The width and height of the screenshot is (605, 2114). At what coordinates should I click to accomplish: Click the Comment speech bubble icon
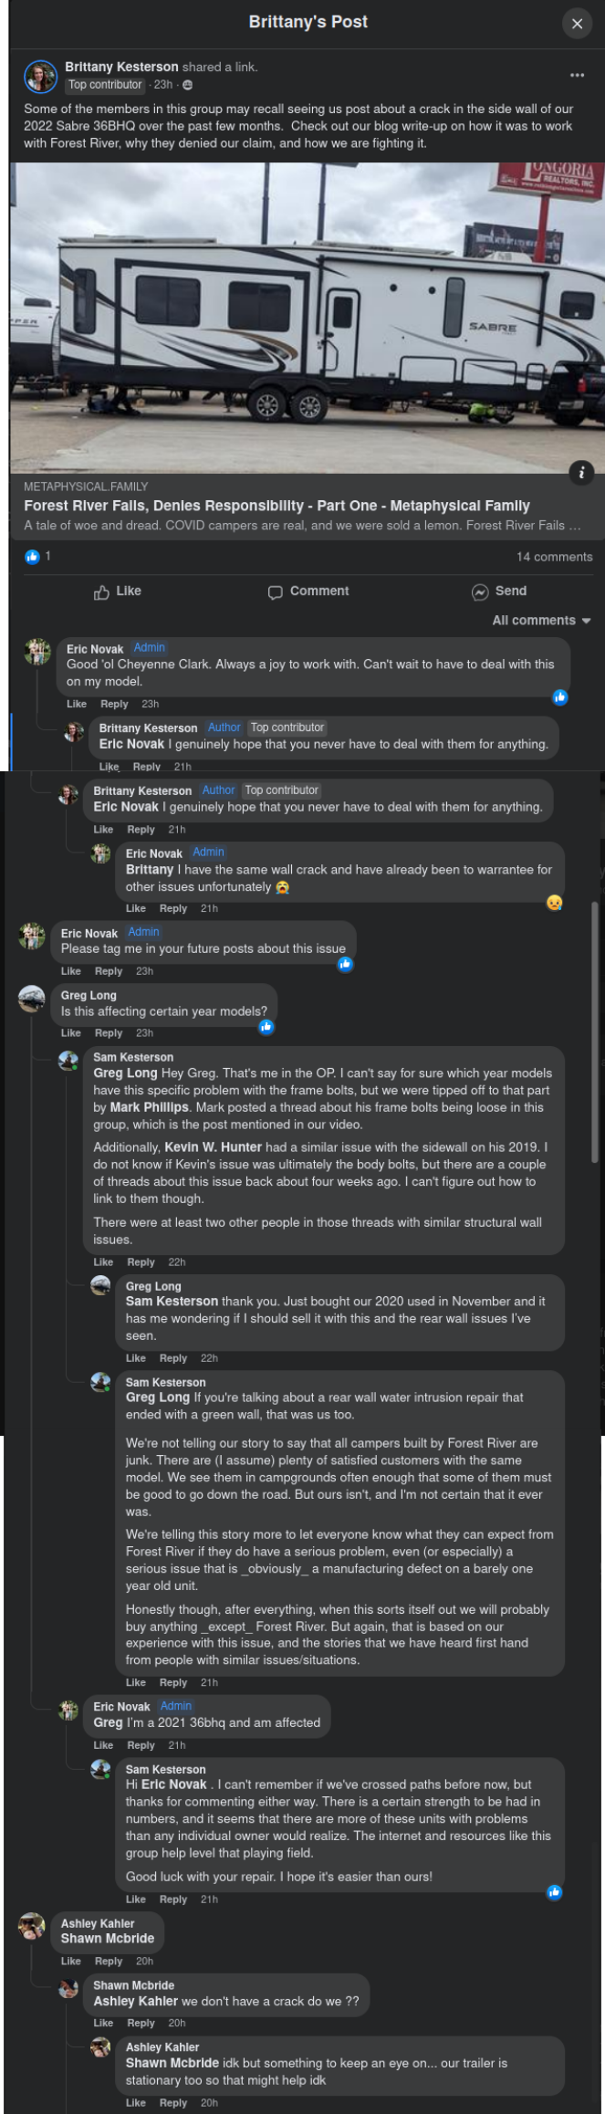275,592
